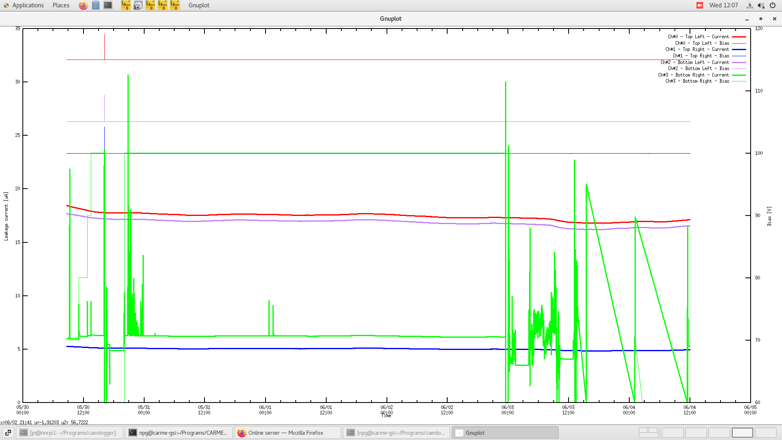Open the Places menu
Screen dimensions: 782x440
tap(61, 5)
